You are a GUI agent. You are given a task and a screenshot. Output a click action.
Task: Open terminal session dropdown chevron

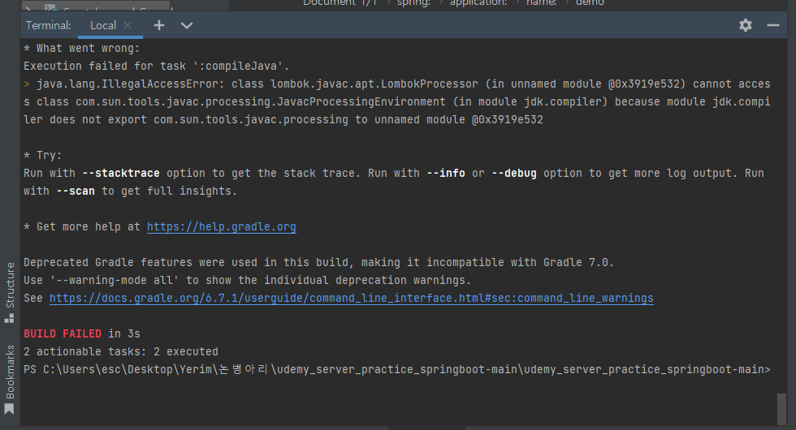tap(187, 25)
